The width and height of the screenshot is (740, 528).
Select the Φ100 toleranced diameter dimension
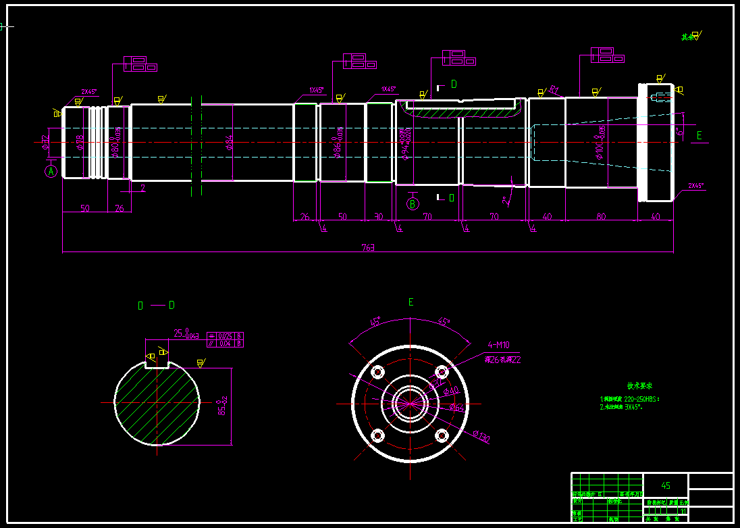pos(600,143)
